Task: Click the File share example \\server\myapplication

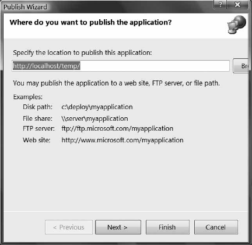Action: (94, 118)
